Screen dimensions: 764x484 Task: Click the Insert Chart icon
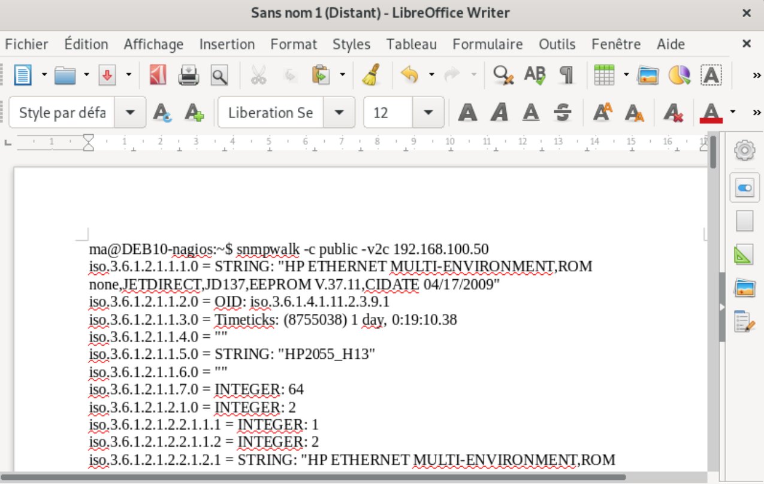[679, 75]
